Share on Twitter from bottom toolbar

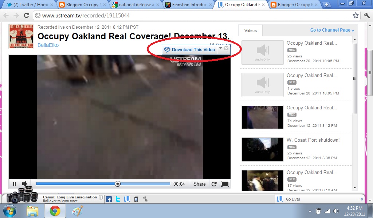[118, 199]
